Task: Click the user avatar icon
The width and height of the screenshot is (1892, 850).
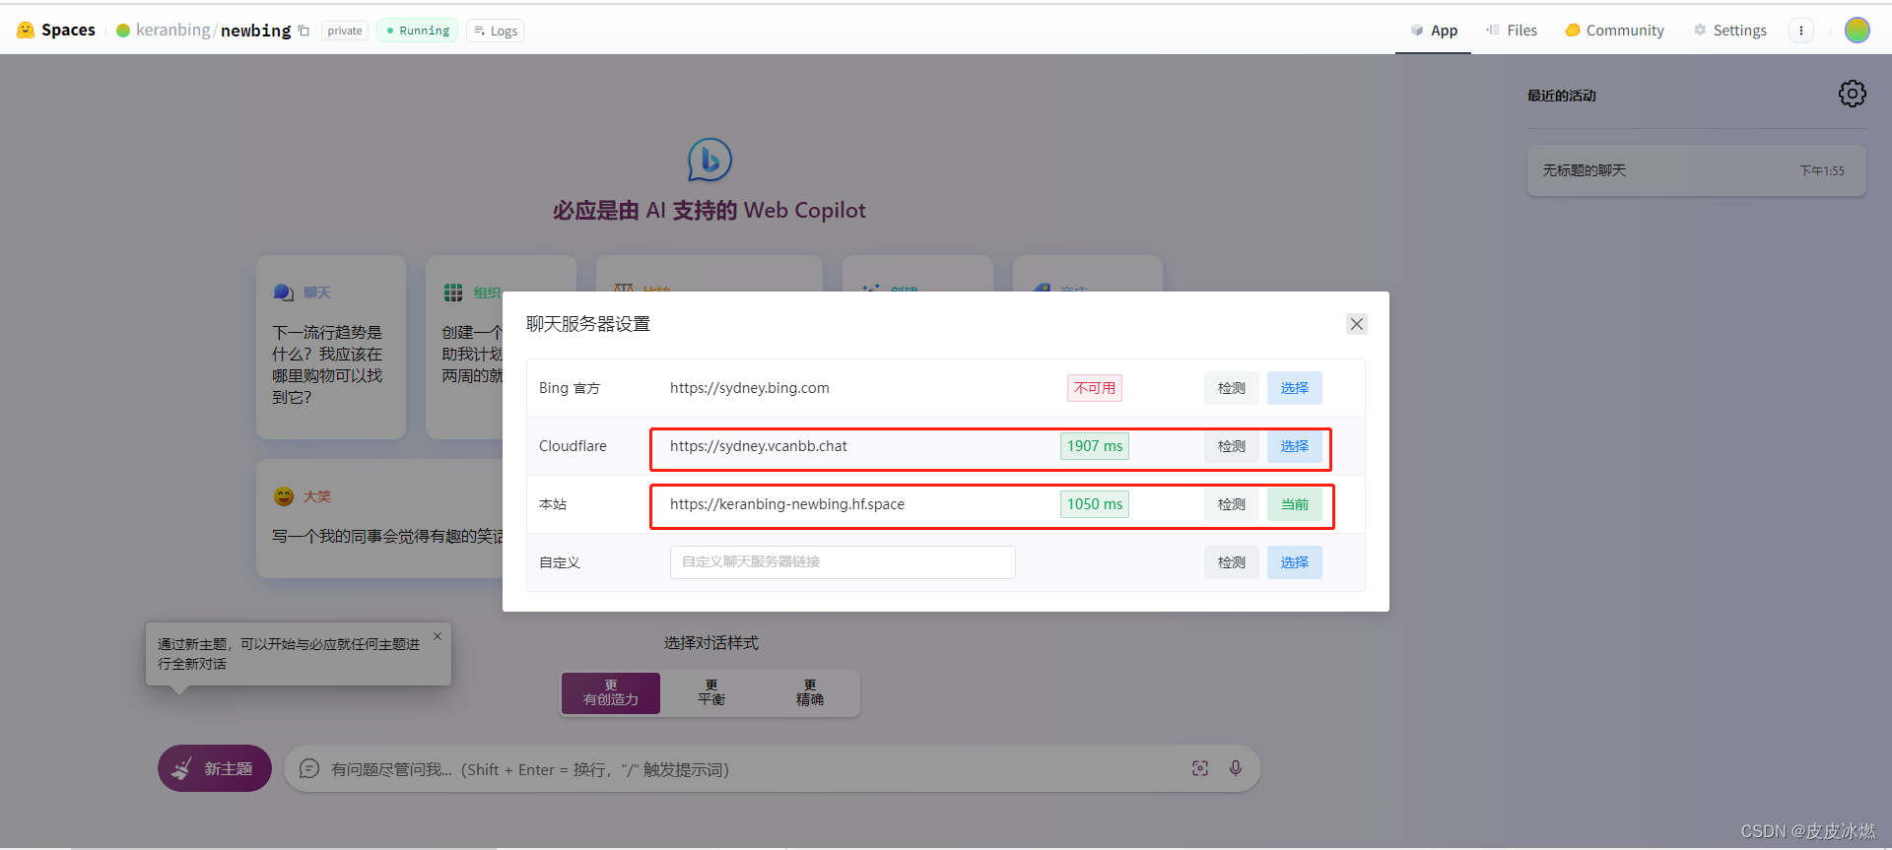Action: point(1858,31)
